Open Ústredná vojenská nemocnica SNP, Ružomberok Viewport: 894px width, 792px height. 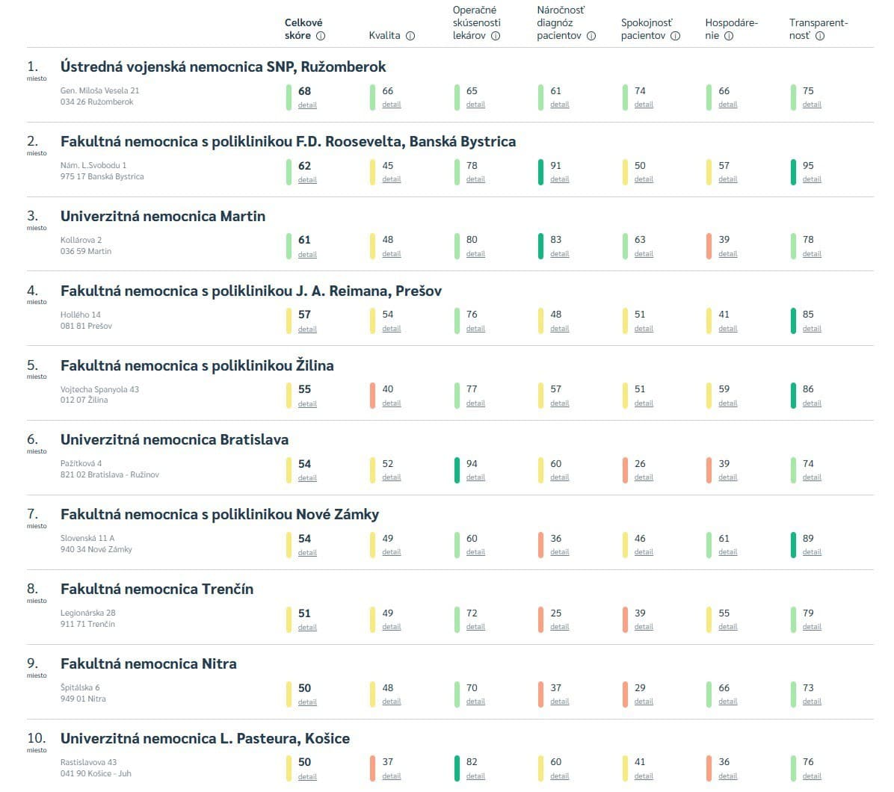pos(223,66)
